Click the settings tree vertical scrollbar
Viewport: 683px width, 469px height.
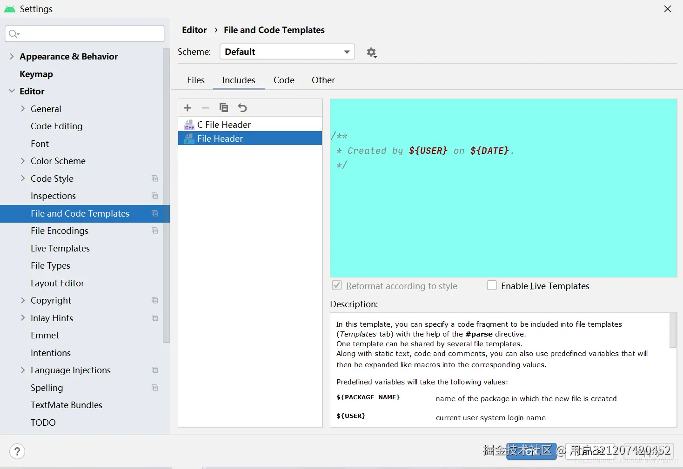click(166, 195)
